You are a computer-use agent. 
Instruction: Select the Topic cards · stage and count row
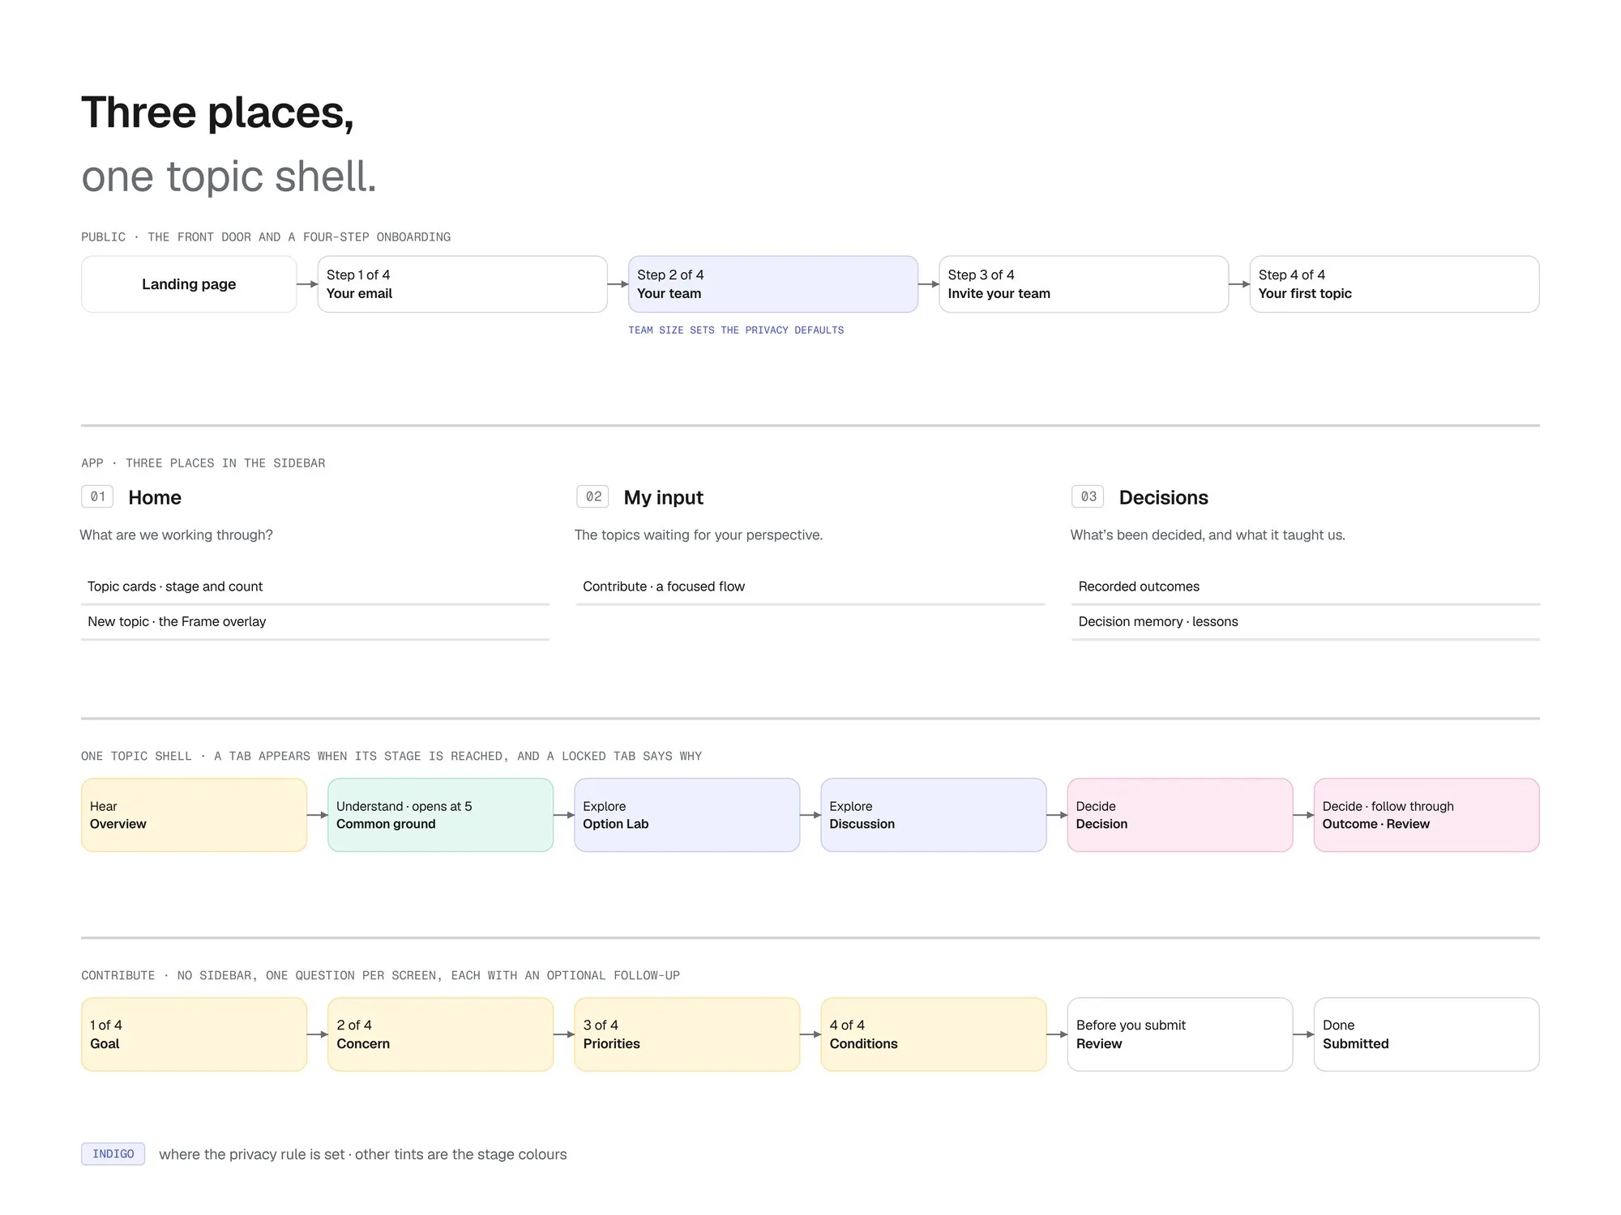[x=315, y=586]
